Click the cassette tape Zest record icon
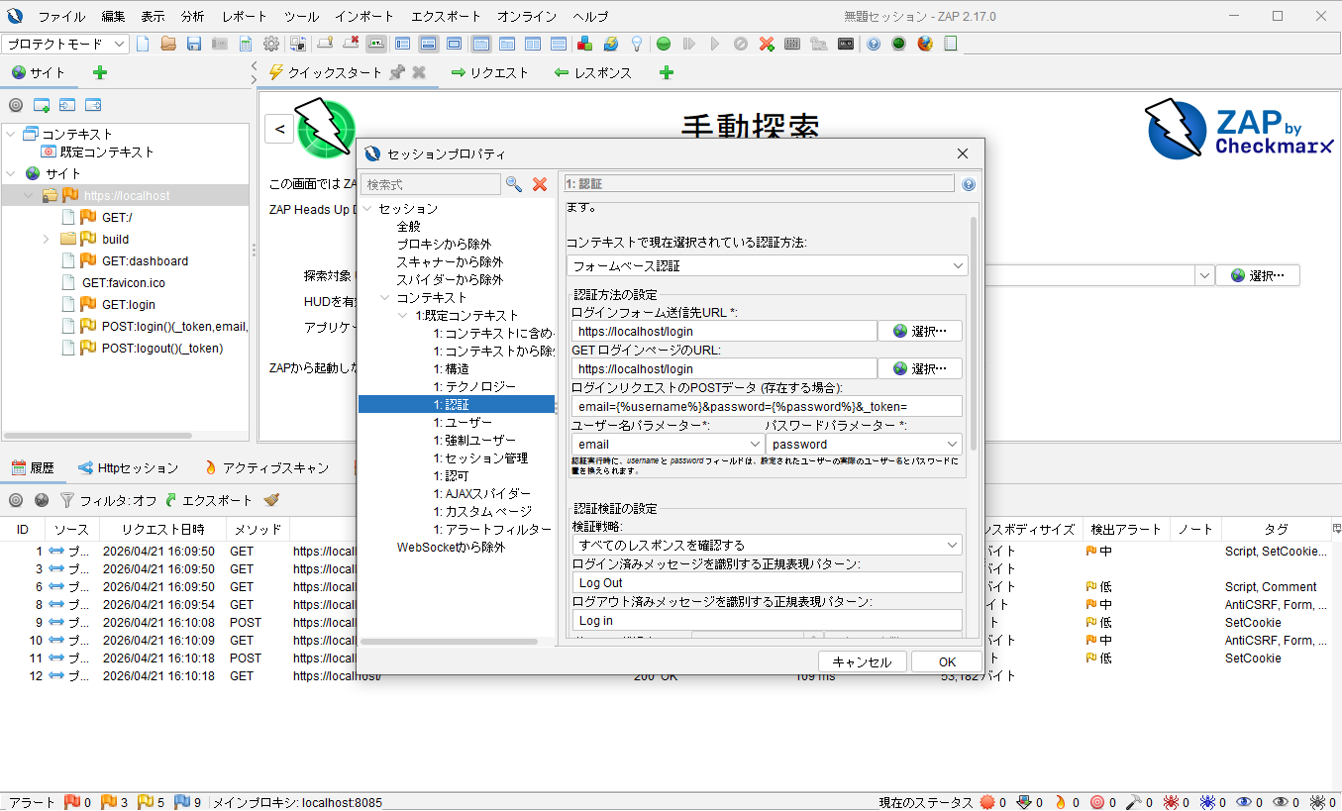1342x811 pixels. point(845,44)
